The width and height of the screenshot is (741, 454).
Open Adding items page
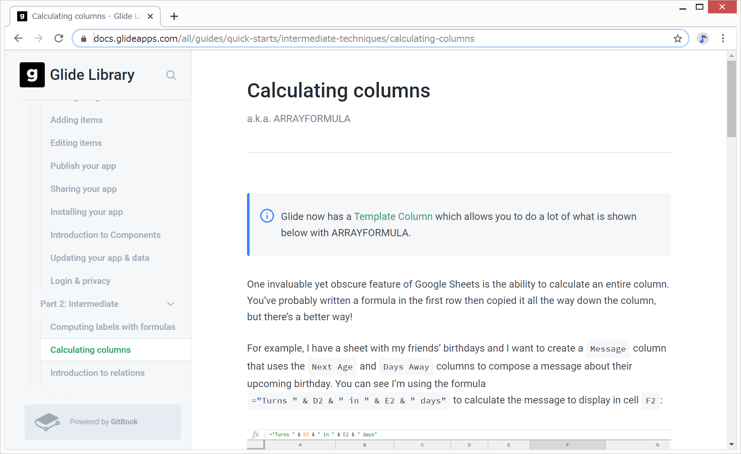(77, 120)
